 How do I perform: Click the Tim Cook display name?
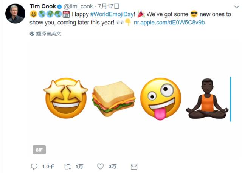click(43, 6)
